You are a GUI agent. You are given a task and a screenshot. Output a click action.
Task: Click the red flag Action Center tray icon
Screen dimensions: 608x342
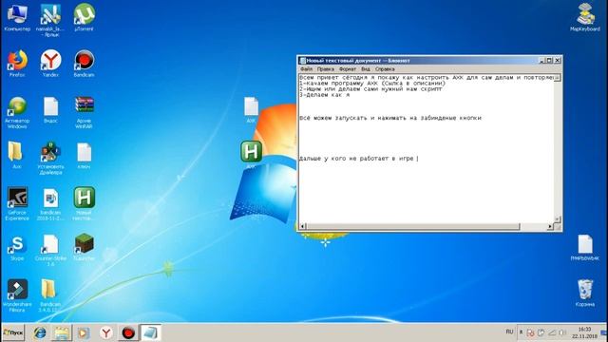tap(531, 332)
